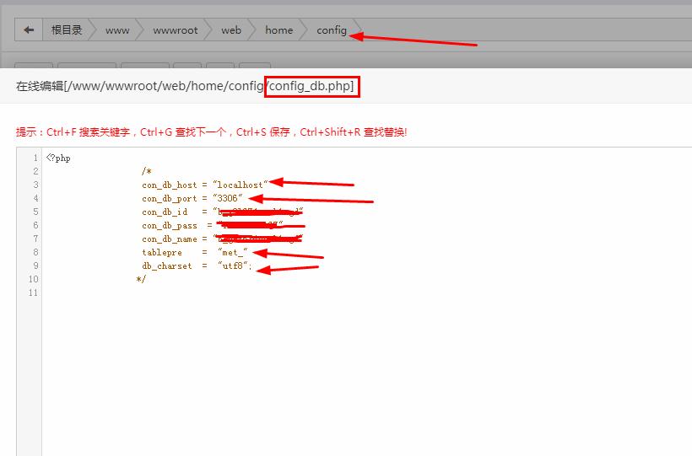Go to the wwwroot breadcrumb folder
The width and height of the screenshot is (692, 456).
click(176, 30)
